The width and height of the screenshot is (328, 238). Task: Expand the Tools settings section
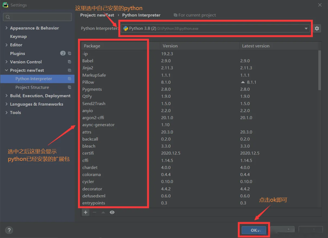[6, 113]
